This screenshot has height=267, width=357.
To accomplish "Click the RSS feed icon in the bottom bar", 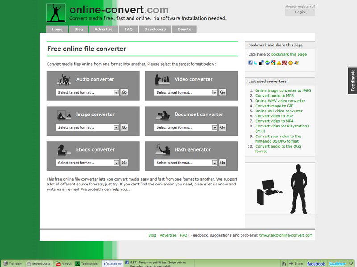I will coord(284,263).
